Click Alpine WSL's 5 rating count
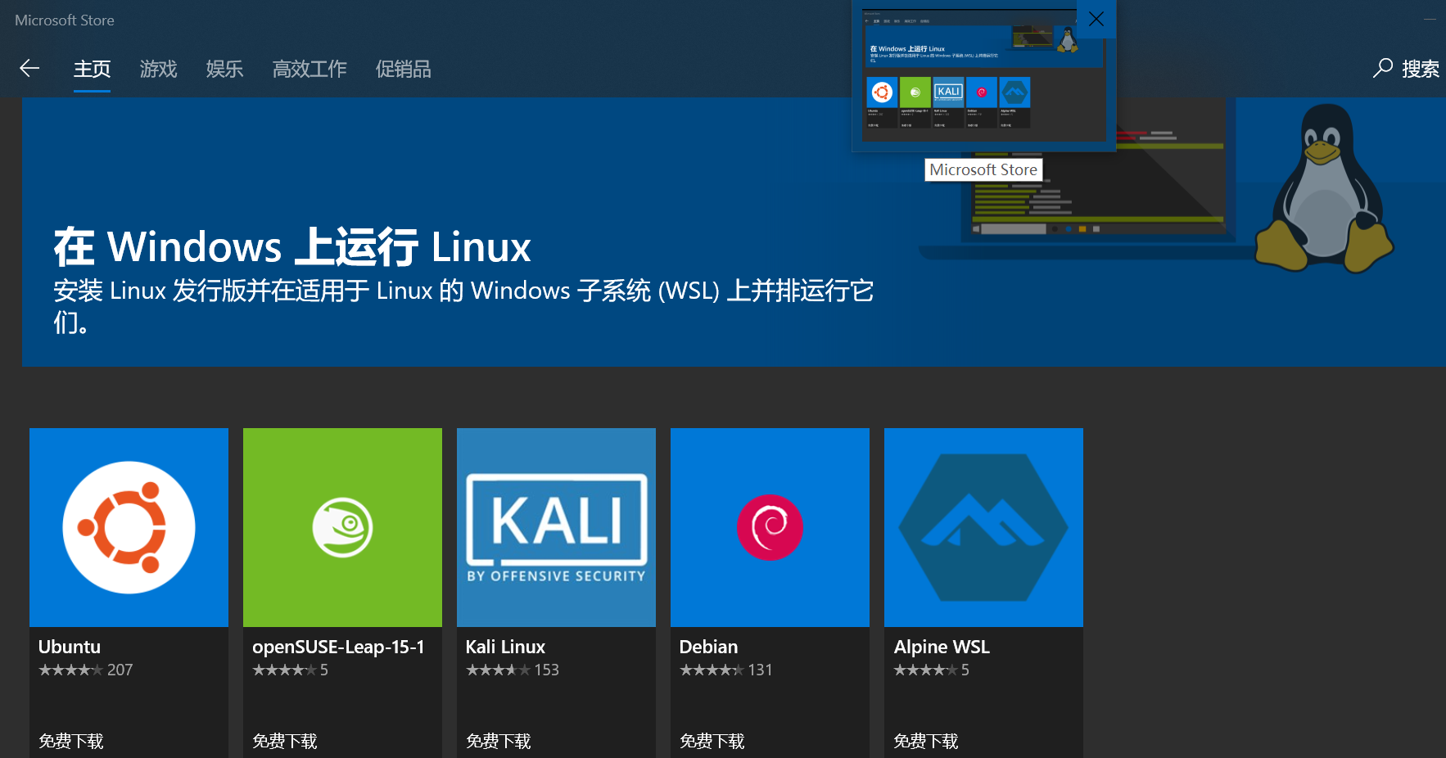Screen dimensions: 1446x758 (965, 670)
